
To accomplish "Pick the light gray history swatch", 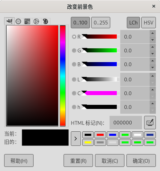I will click(x=113, y=142).
